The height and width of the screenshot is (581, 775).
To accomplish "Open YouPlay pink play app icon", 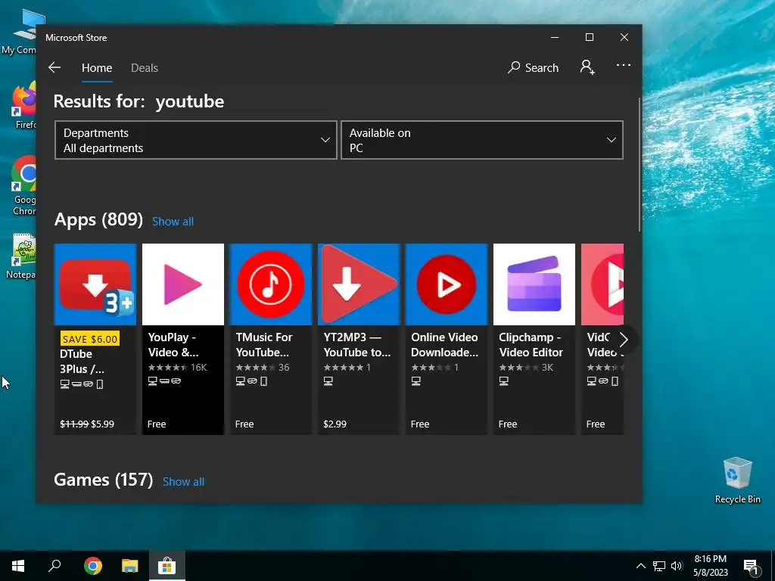I will [x=183, y=284].
